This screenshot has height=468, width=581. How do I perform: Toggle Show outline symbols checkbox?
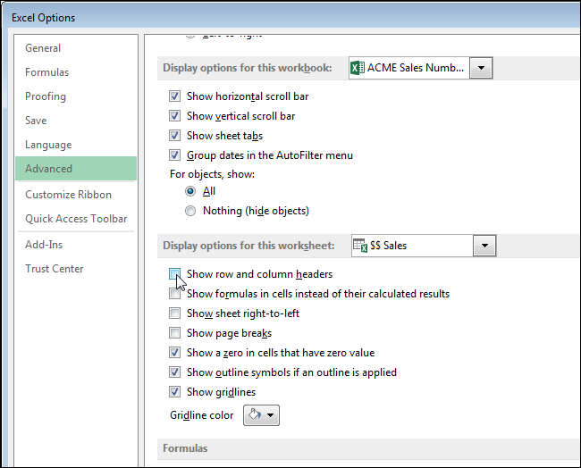click(174, 372)
